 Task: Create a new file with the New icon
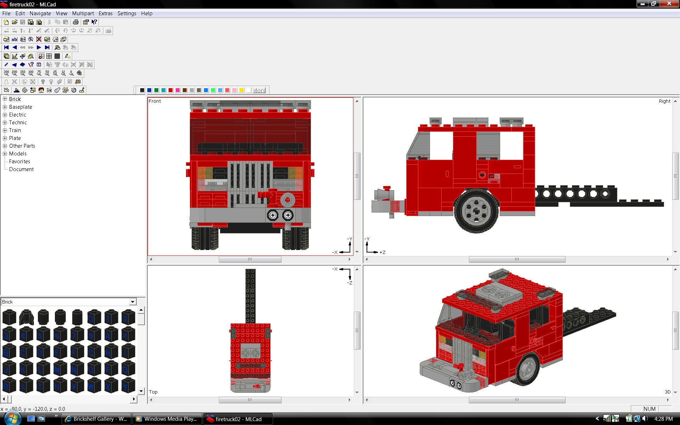(6, 22)
